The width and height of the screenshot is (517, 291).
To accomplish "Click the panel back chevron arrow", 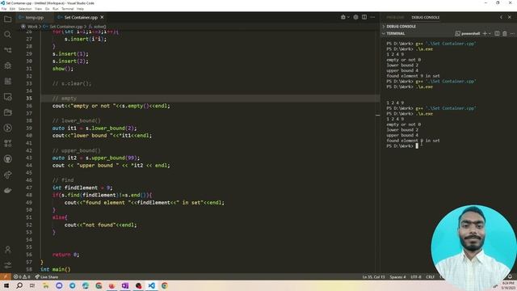I will [501, 17].
